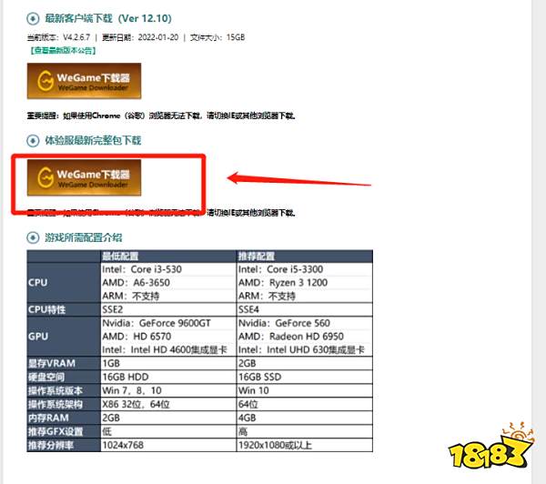Click the 推荐分辨率 row label
The image size is (546, 484).
tap(64, 446)
